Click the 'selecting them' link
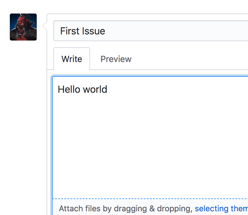Viewport: 248px width, 215px height. (221, 209)
